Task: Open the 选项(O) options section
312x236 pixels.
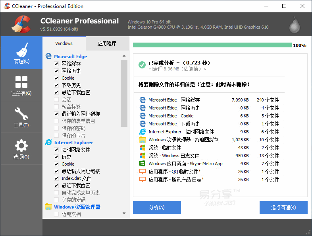Action: (x=21, y=149)
